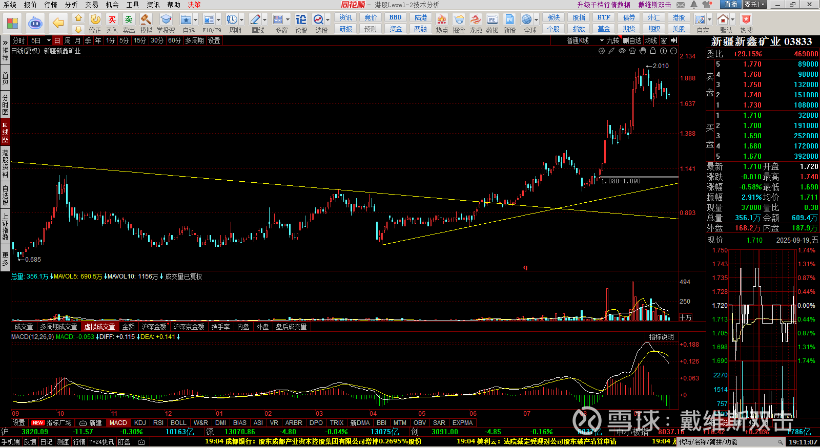Switch to the 周 weekly period tab
Viewport: 820px width, 448px height.
[68, 40]
